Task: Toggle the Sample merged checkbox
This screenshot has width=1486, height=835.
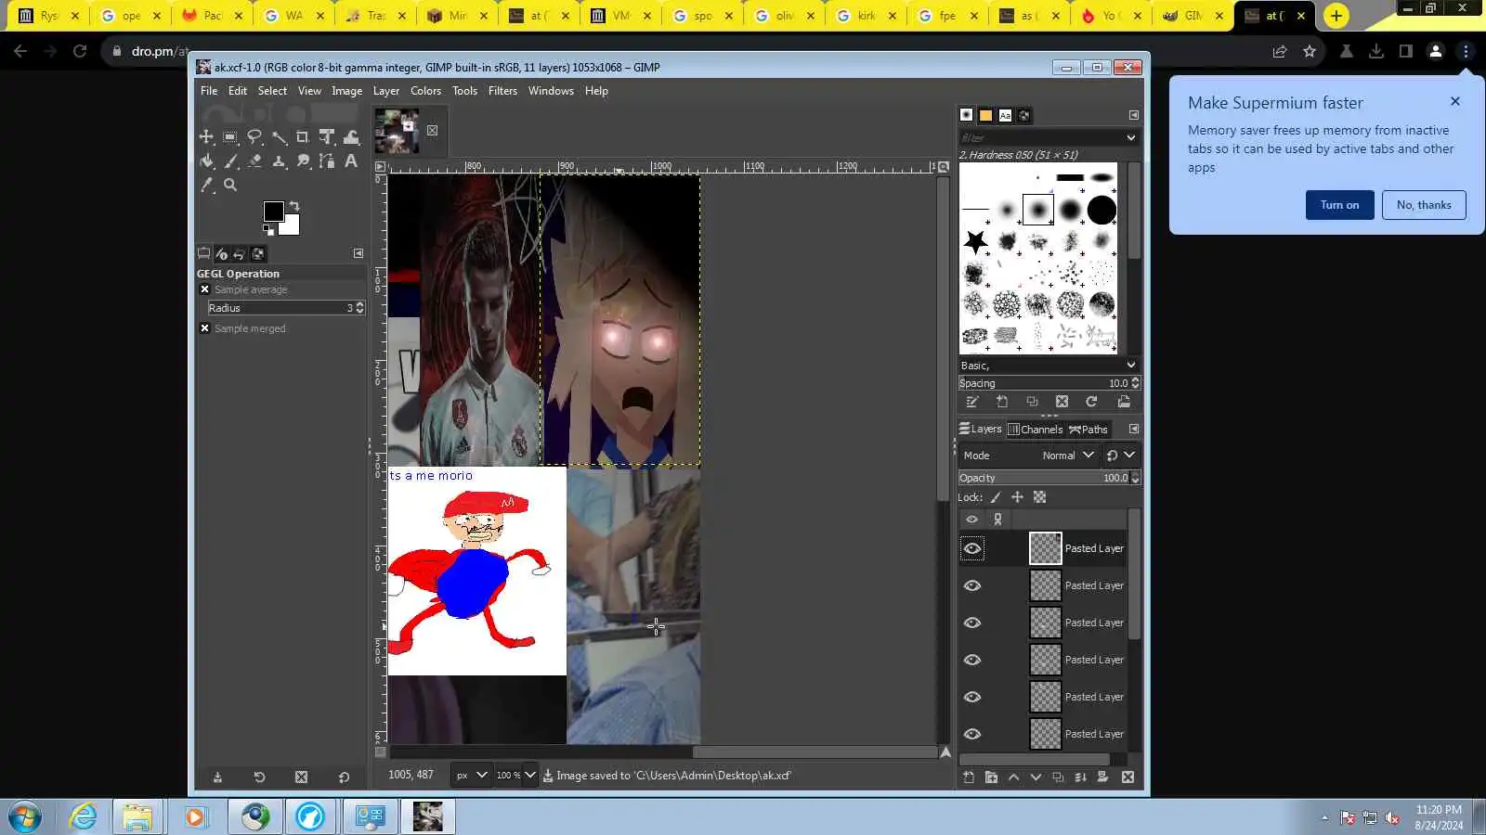Action: click(205, 328)
